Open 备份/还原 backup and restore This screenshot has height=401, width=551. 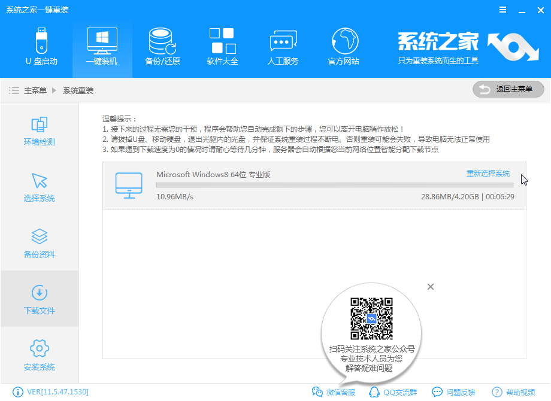coord(162,47)
